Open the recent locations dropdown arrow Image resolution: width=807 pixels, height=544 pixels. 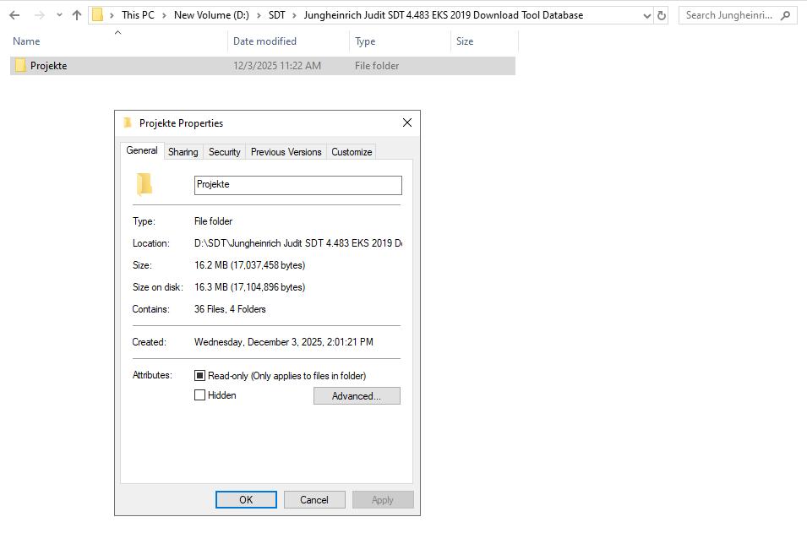tap(59, 15)
